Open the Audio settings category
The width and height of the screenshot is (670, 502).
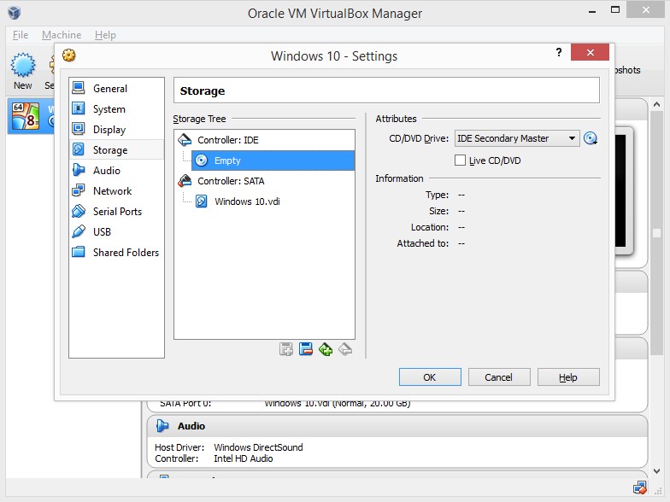coord(116,171)
